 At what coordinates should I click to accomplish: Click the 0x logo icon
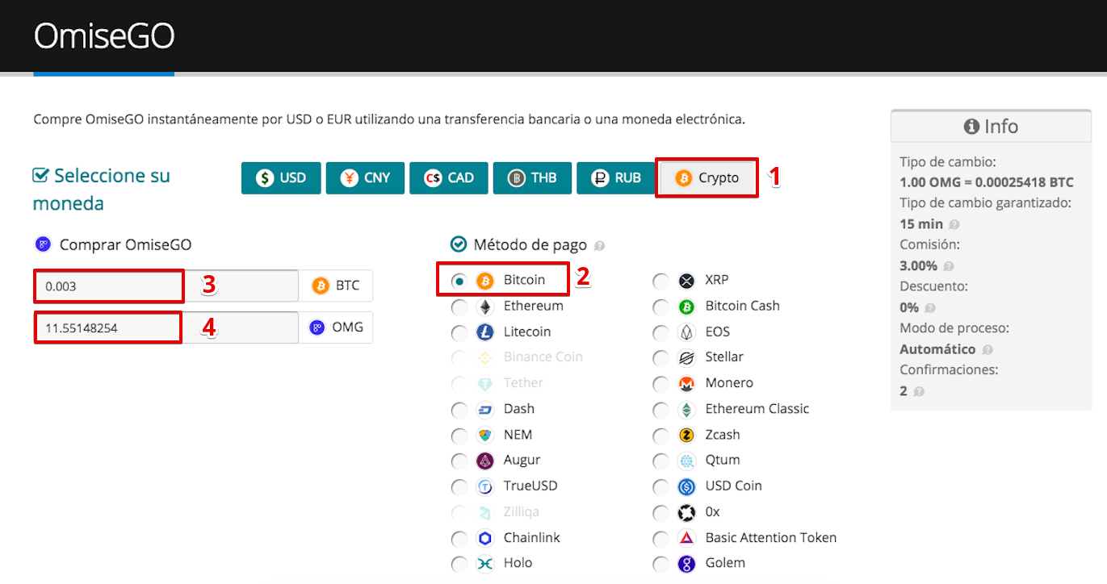click(687, 512)
